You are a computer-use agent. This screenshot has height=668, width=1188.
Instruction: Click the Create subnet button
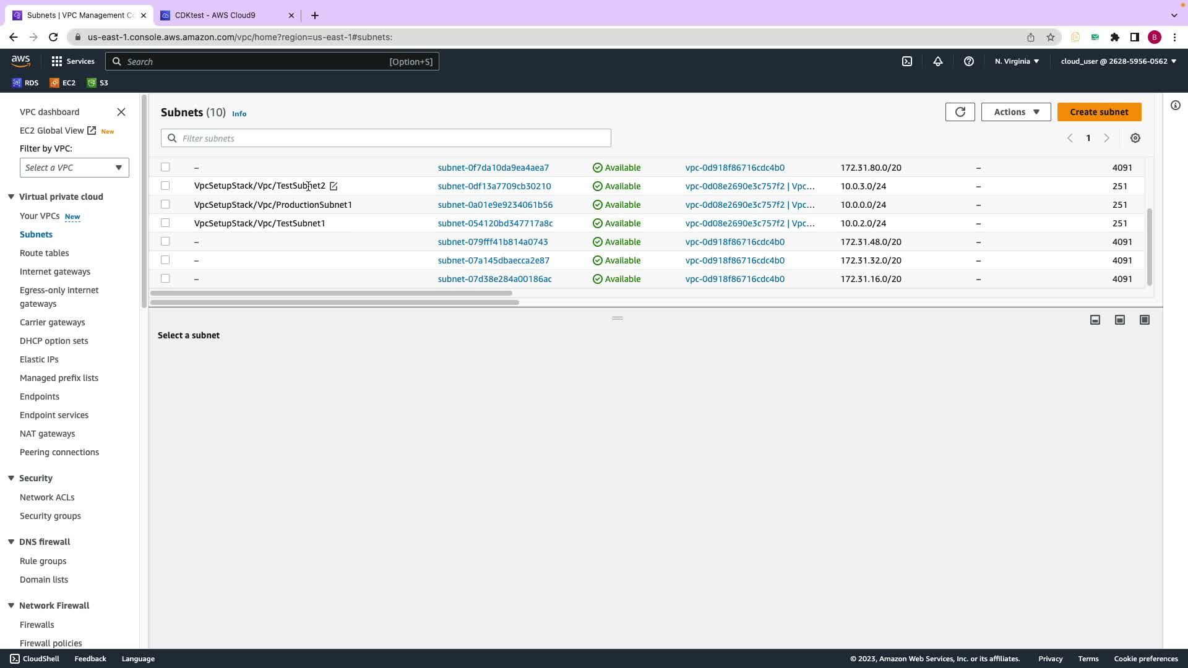pyautogui.click(x=1099, y=112)
